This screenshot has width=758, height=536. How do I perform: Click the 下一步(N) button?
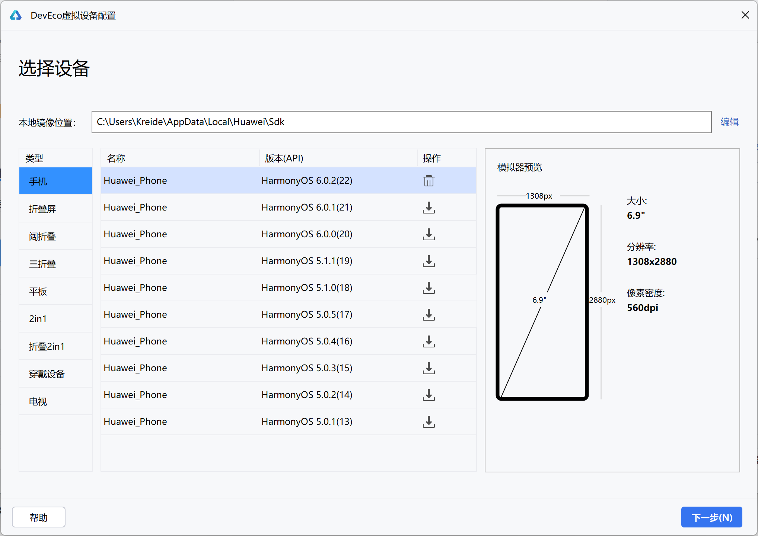coord(711,517)
